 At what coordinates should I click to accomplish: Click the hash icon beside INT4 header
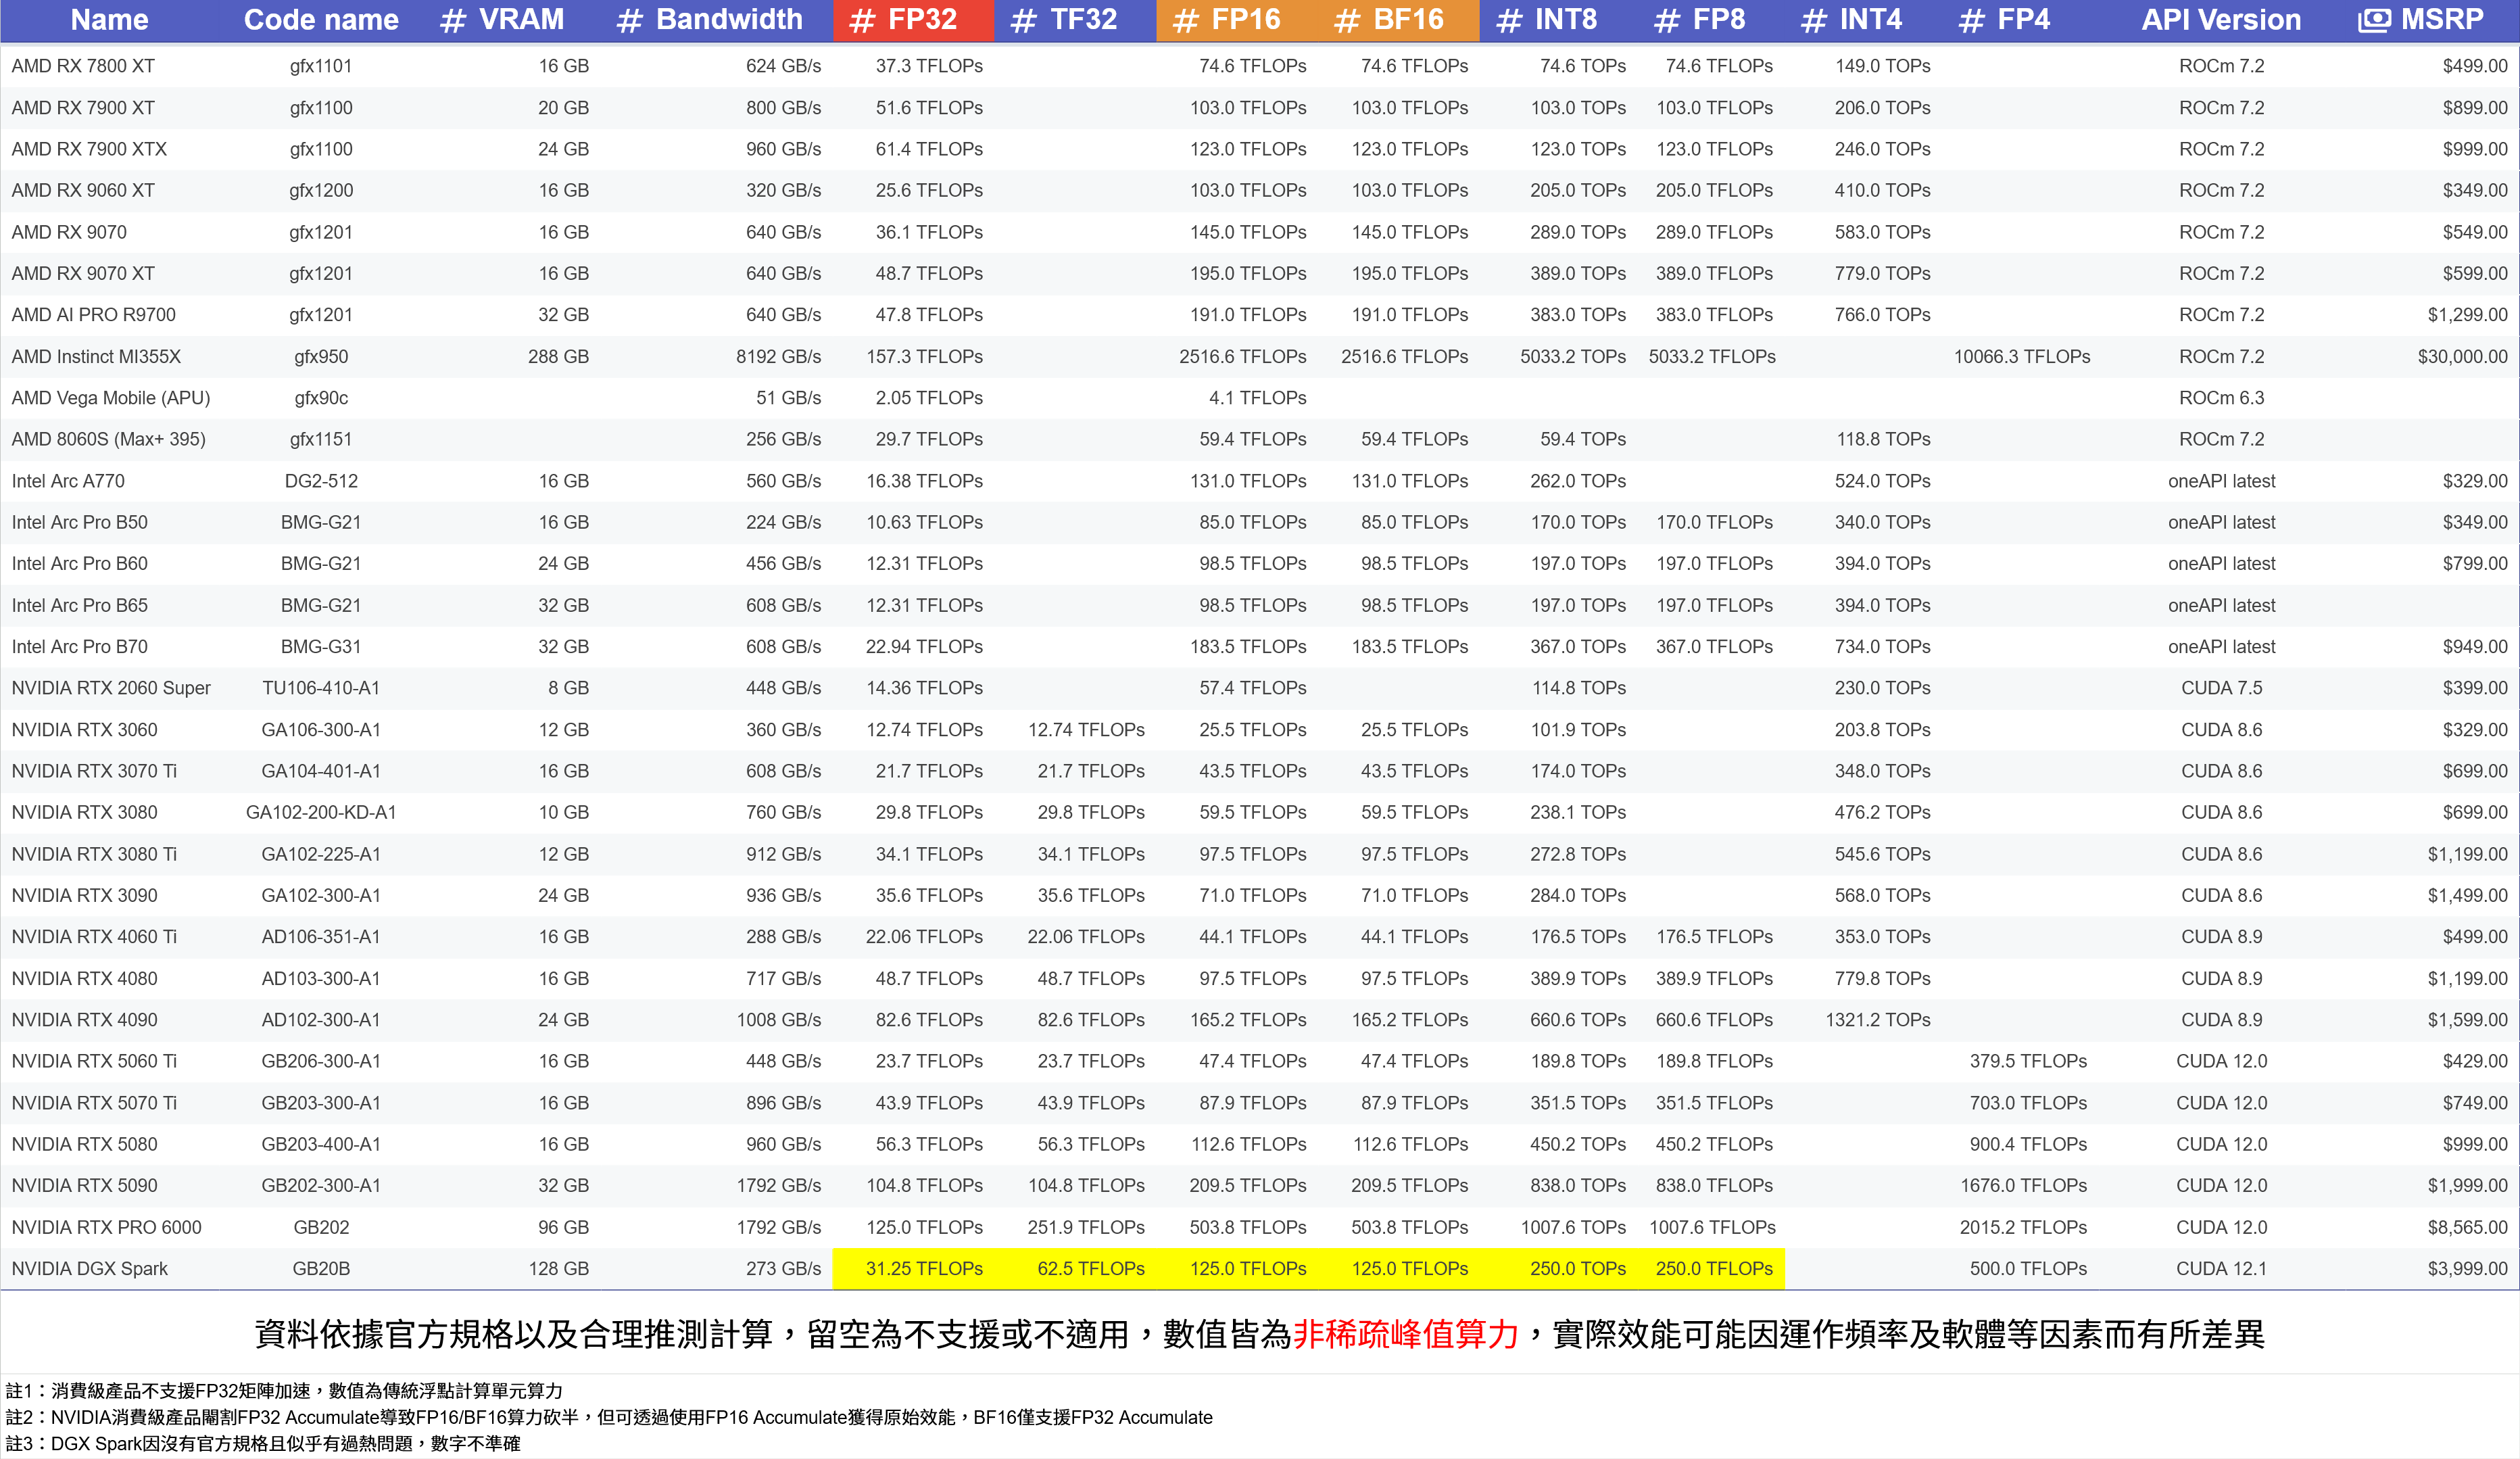pos(1814,21)
